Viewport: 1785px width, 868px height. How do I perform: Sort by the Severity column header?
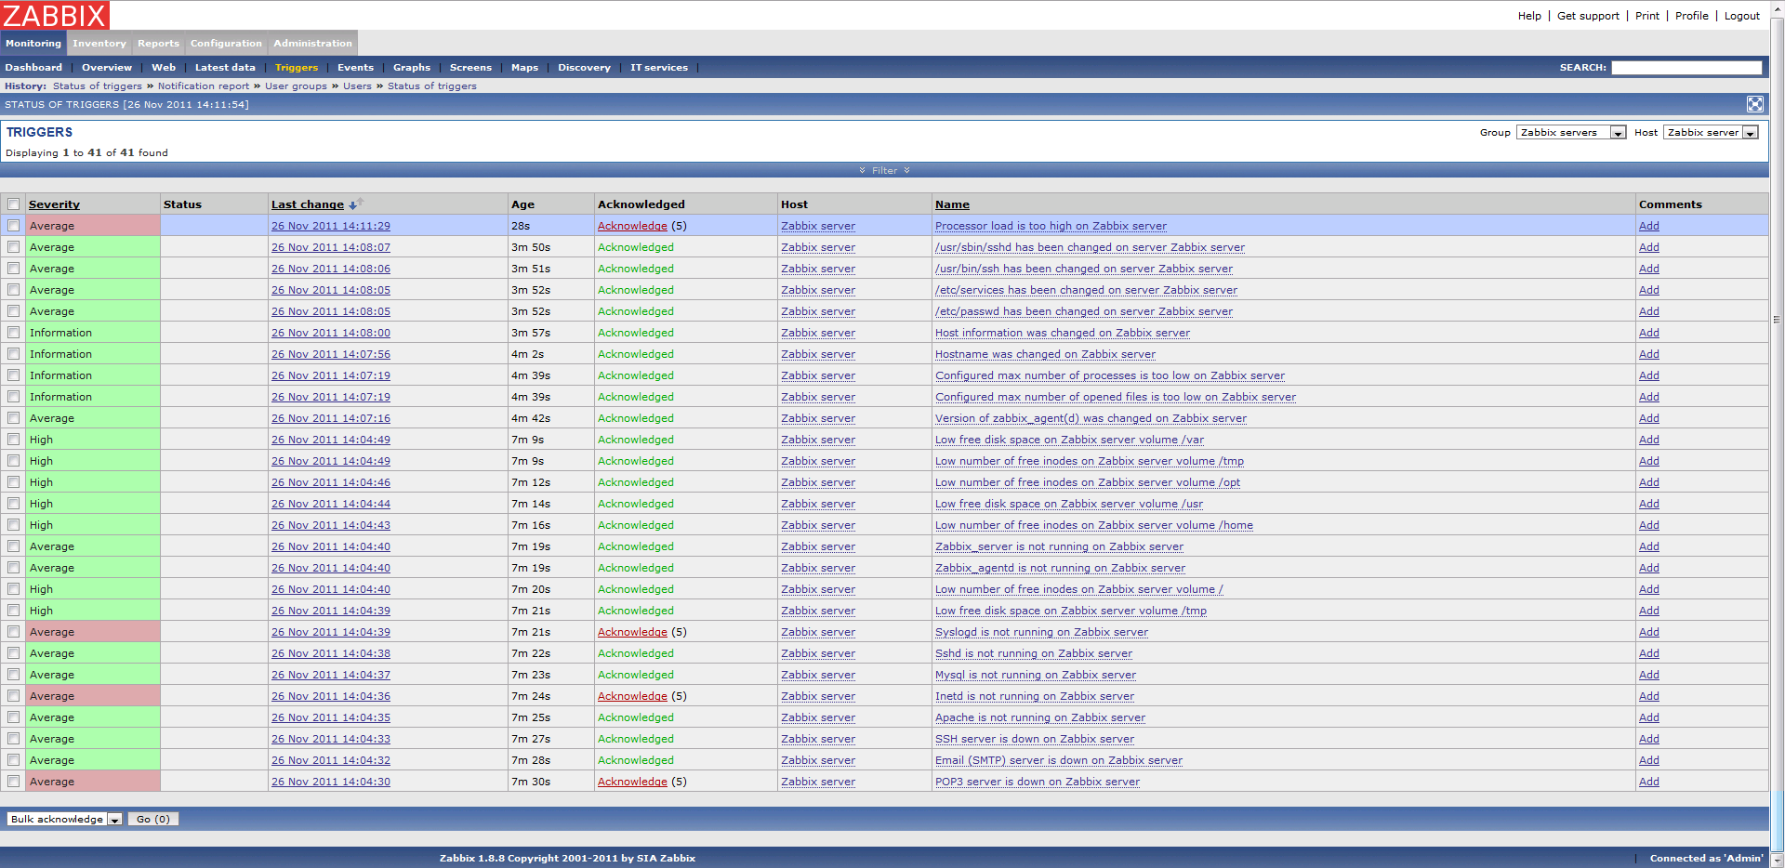54,204
